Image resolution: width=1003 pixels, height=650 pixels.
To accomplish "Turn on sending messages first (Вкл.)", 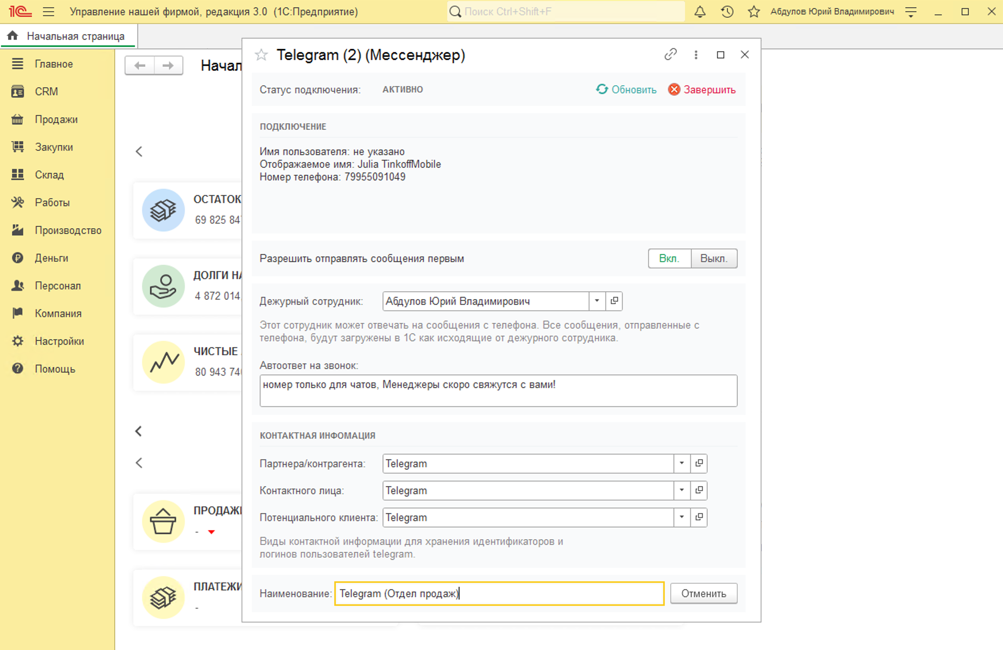I will pyautogui.click(x=669, y=258).
